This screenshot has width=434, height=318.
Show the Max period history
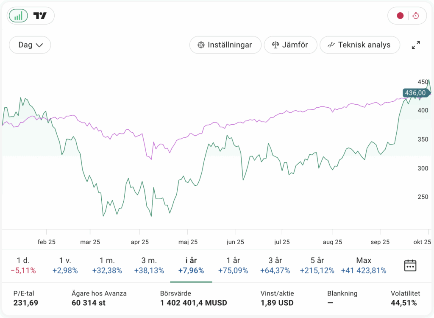point(363,265)
